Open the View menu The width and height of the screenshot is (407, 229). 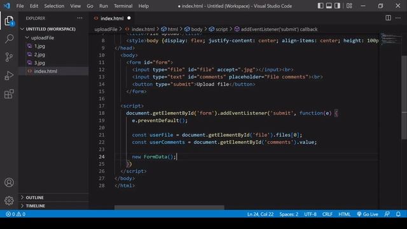click(75, 6)
